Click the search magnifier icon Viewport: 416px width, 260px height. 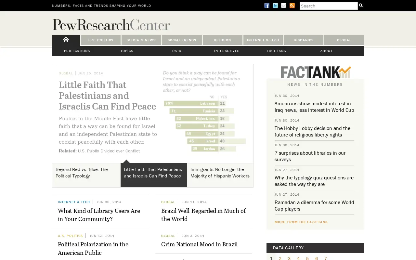(361, 6)
